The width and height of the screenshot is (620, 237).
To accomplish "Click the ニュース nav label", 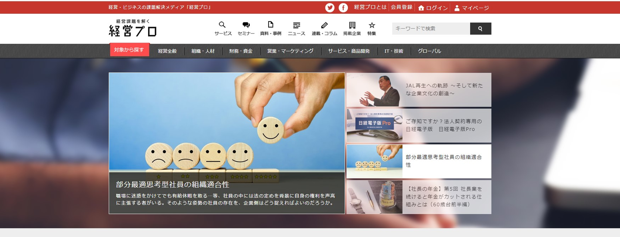I will [x=296, y=34].
